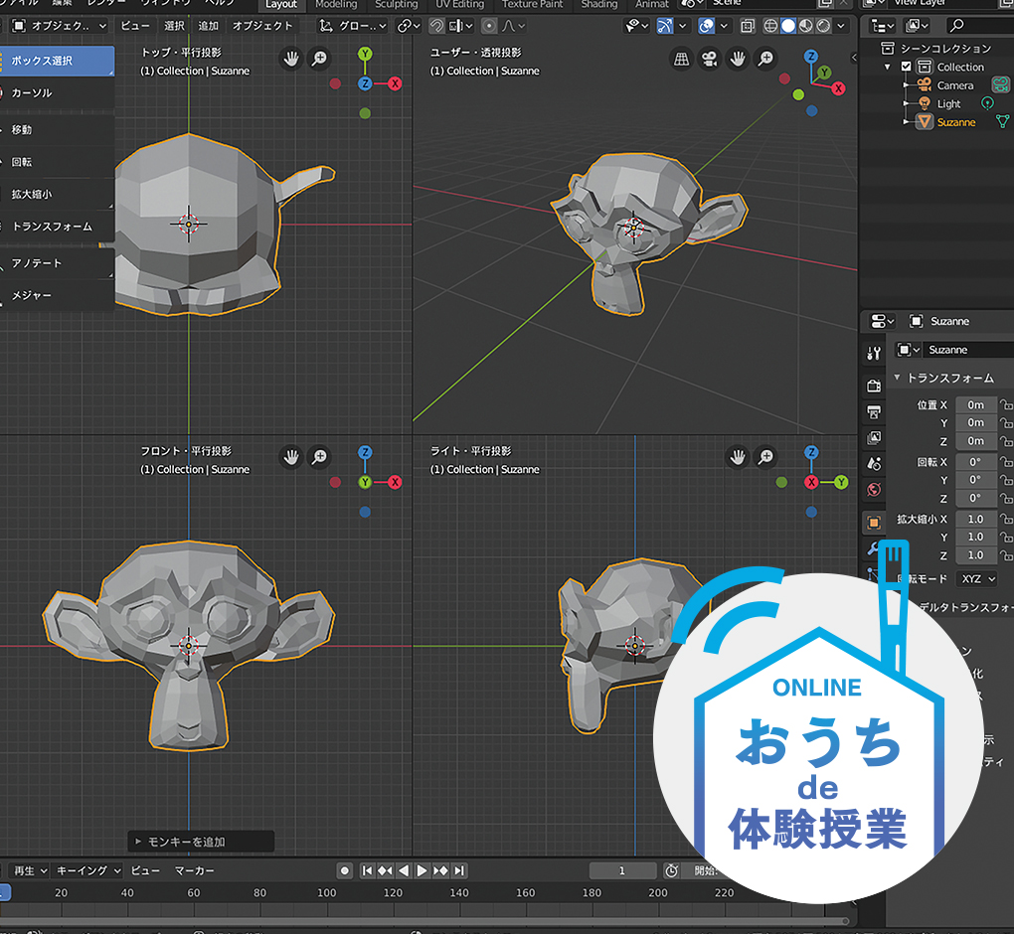The width and height of the screenshot is (1014, 934).
Task: Switch to Sculpting workspace tab
Action: click(x=397, y=5)
